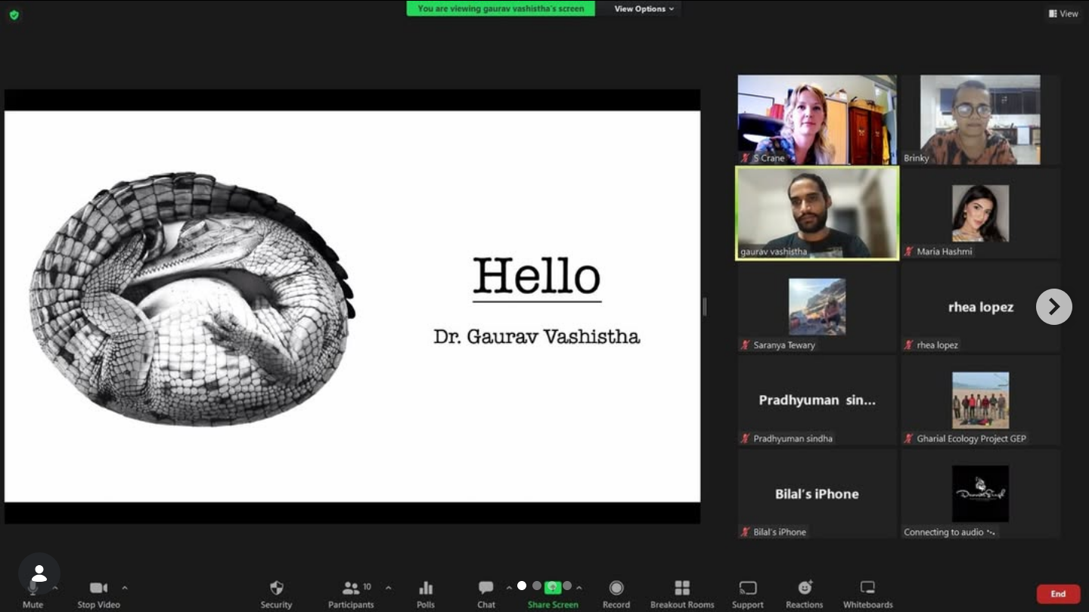The height and width of the screenshot is (612, 1089).
Task: Click 'You are viewing gaurav vashistha's screen' banner
Action: (501, 9)
